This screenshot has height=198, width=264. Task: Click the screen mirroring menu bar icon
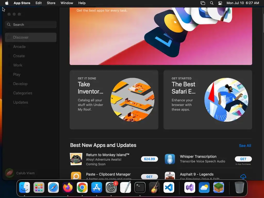(203, 3)
